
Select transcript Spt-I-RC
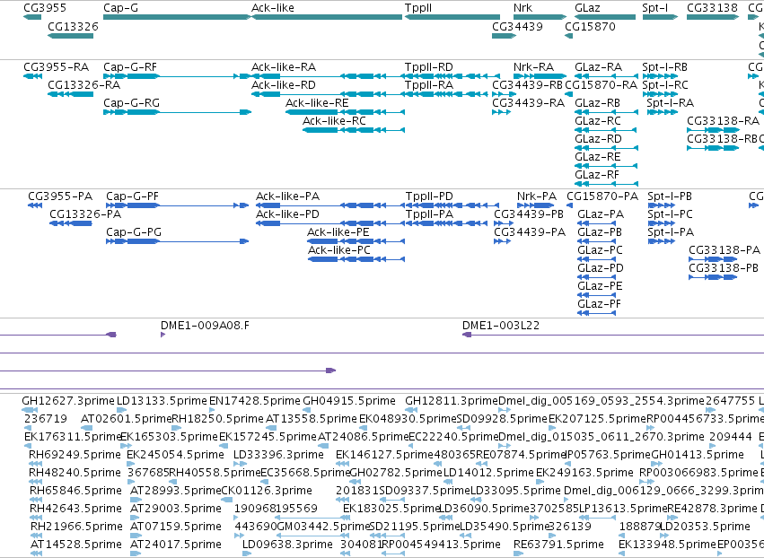[x=665, y=84]
